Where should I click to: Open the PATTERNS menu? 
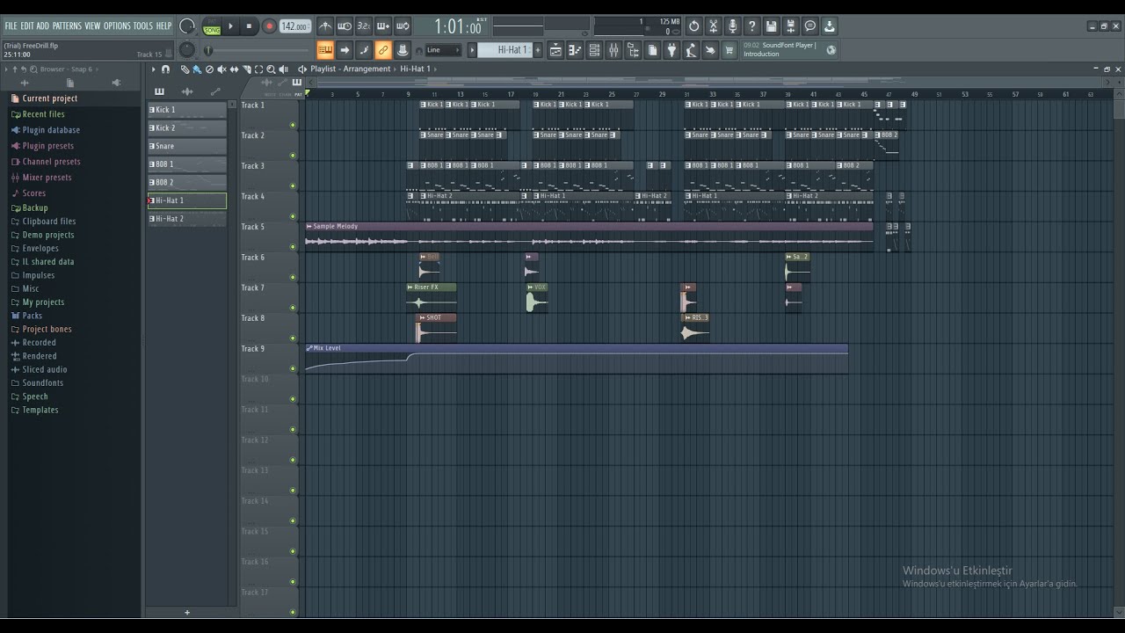click(x=67, y=26)
